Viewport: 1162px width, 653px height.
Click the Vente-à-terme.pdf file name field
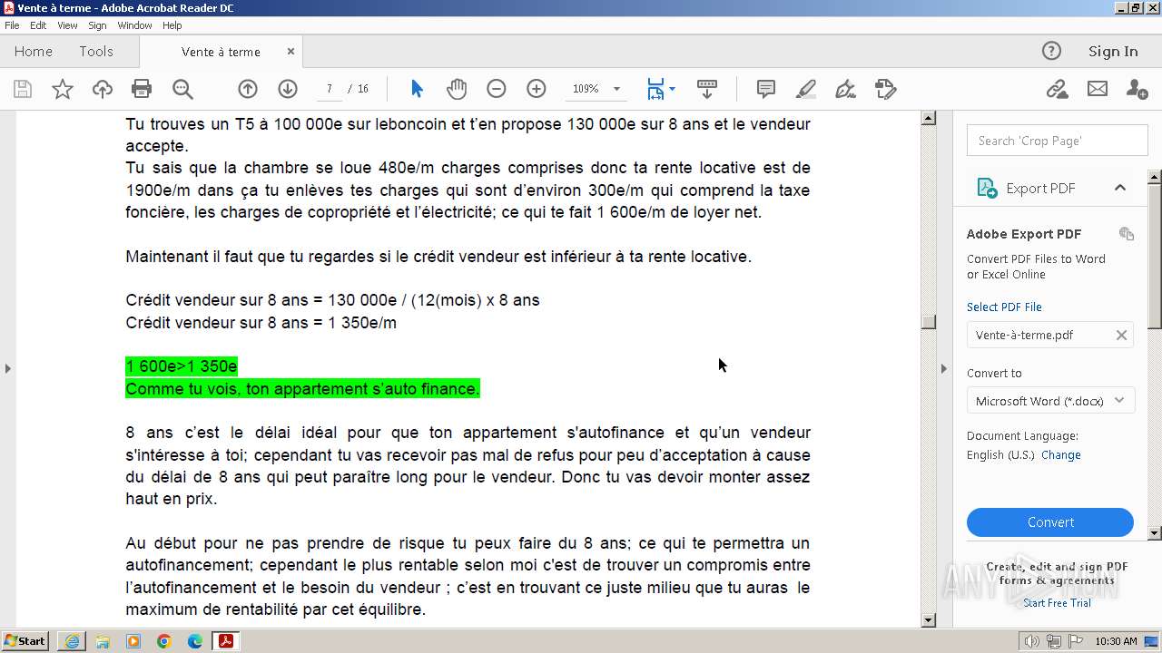click(1050, 336)
